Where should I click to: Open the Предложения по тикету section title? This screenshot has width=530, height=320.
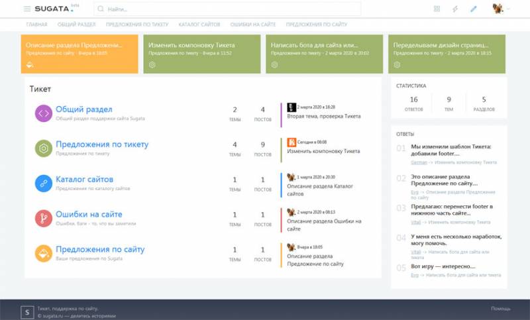tap(102, 144)
